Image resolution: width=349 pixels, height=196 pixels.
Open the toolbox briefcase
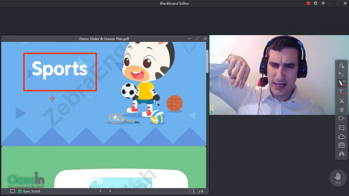point(342,145)
